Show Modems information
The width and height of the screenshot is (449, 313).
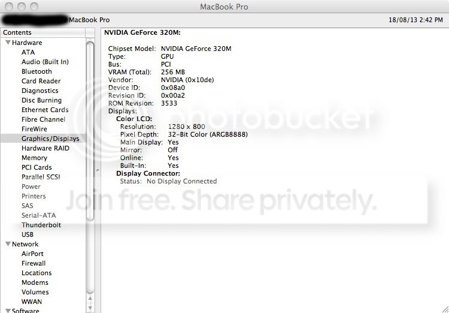35,282
